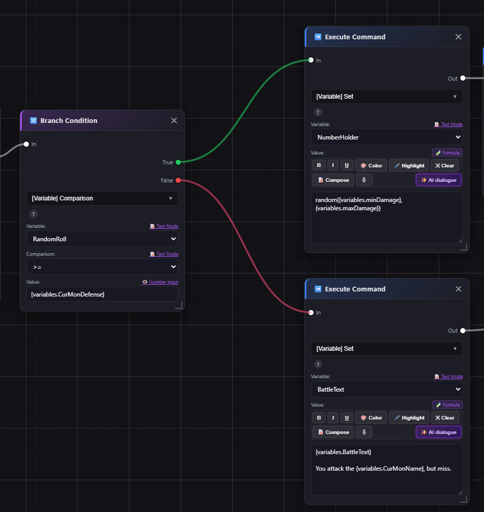Click top Execute Command arrow icon
Viewport: 484px width, 512px height.
[318, 37]
